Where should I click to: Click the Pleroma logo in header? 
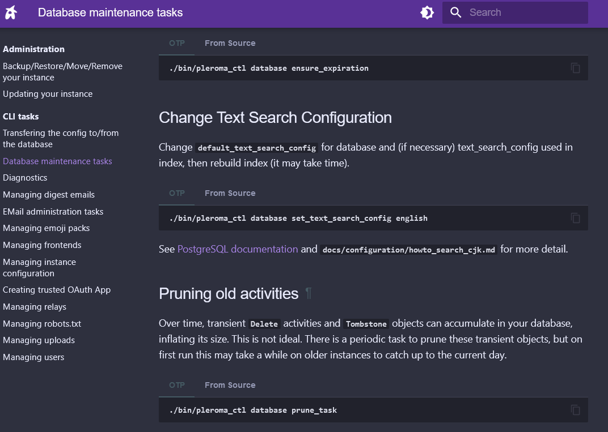11,12
